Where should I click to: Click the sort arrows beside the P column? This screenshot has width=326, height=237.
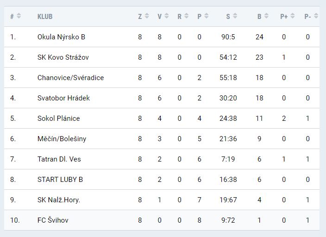click(206, 16)
